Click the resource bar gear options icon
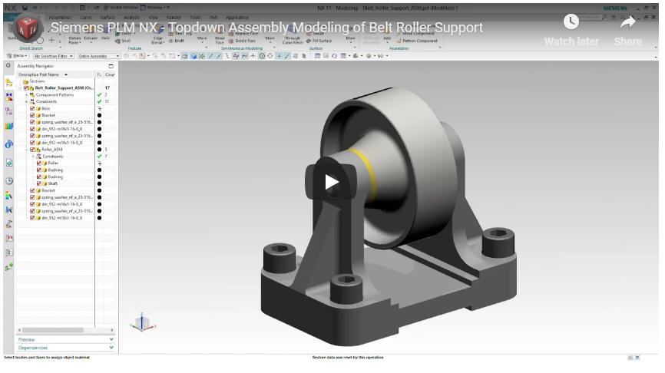665x373 pixels. 8,66
